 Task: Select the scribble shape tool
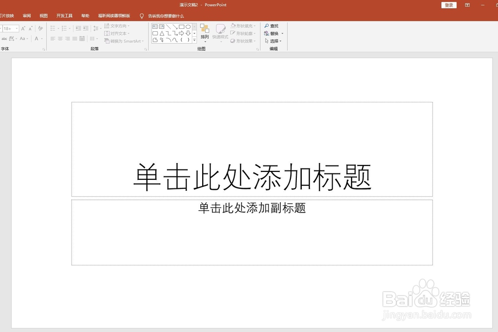pos(162,40)
